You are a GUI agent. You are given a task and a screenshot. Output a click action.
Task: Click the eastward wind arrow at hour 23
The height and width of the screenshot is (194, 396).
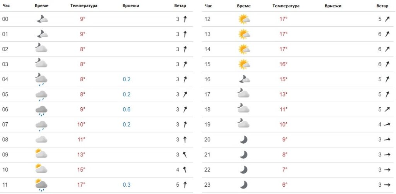pyautogui.click(x=387, y=185)
